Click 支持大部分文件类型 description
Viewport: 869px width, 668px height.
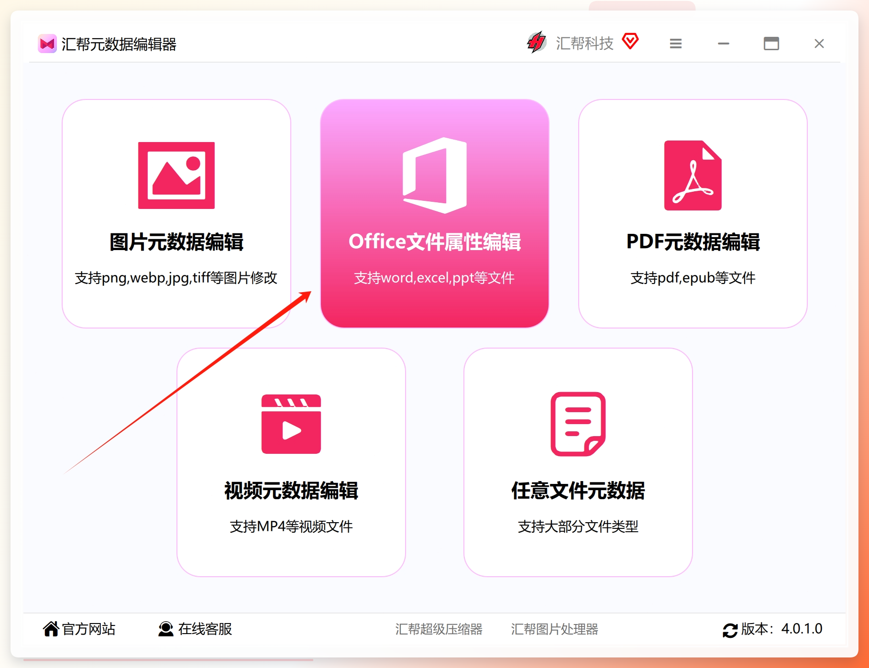click(578, 526)
